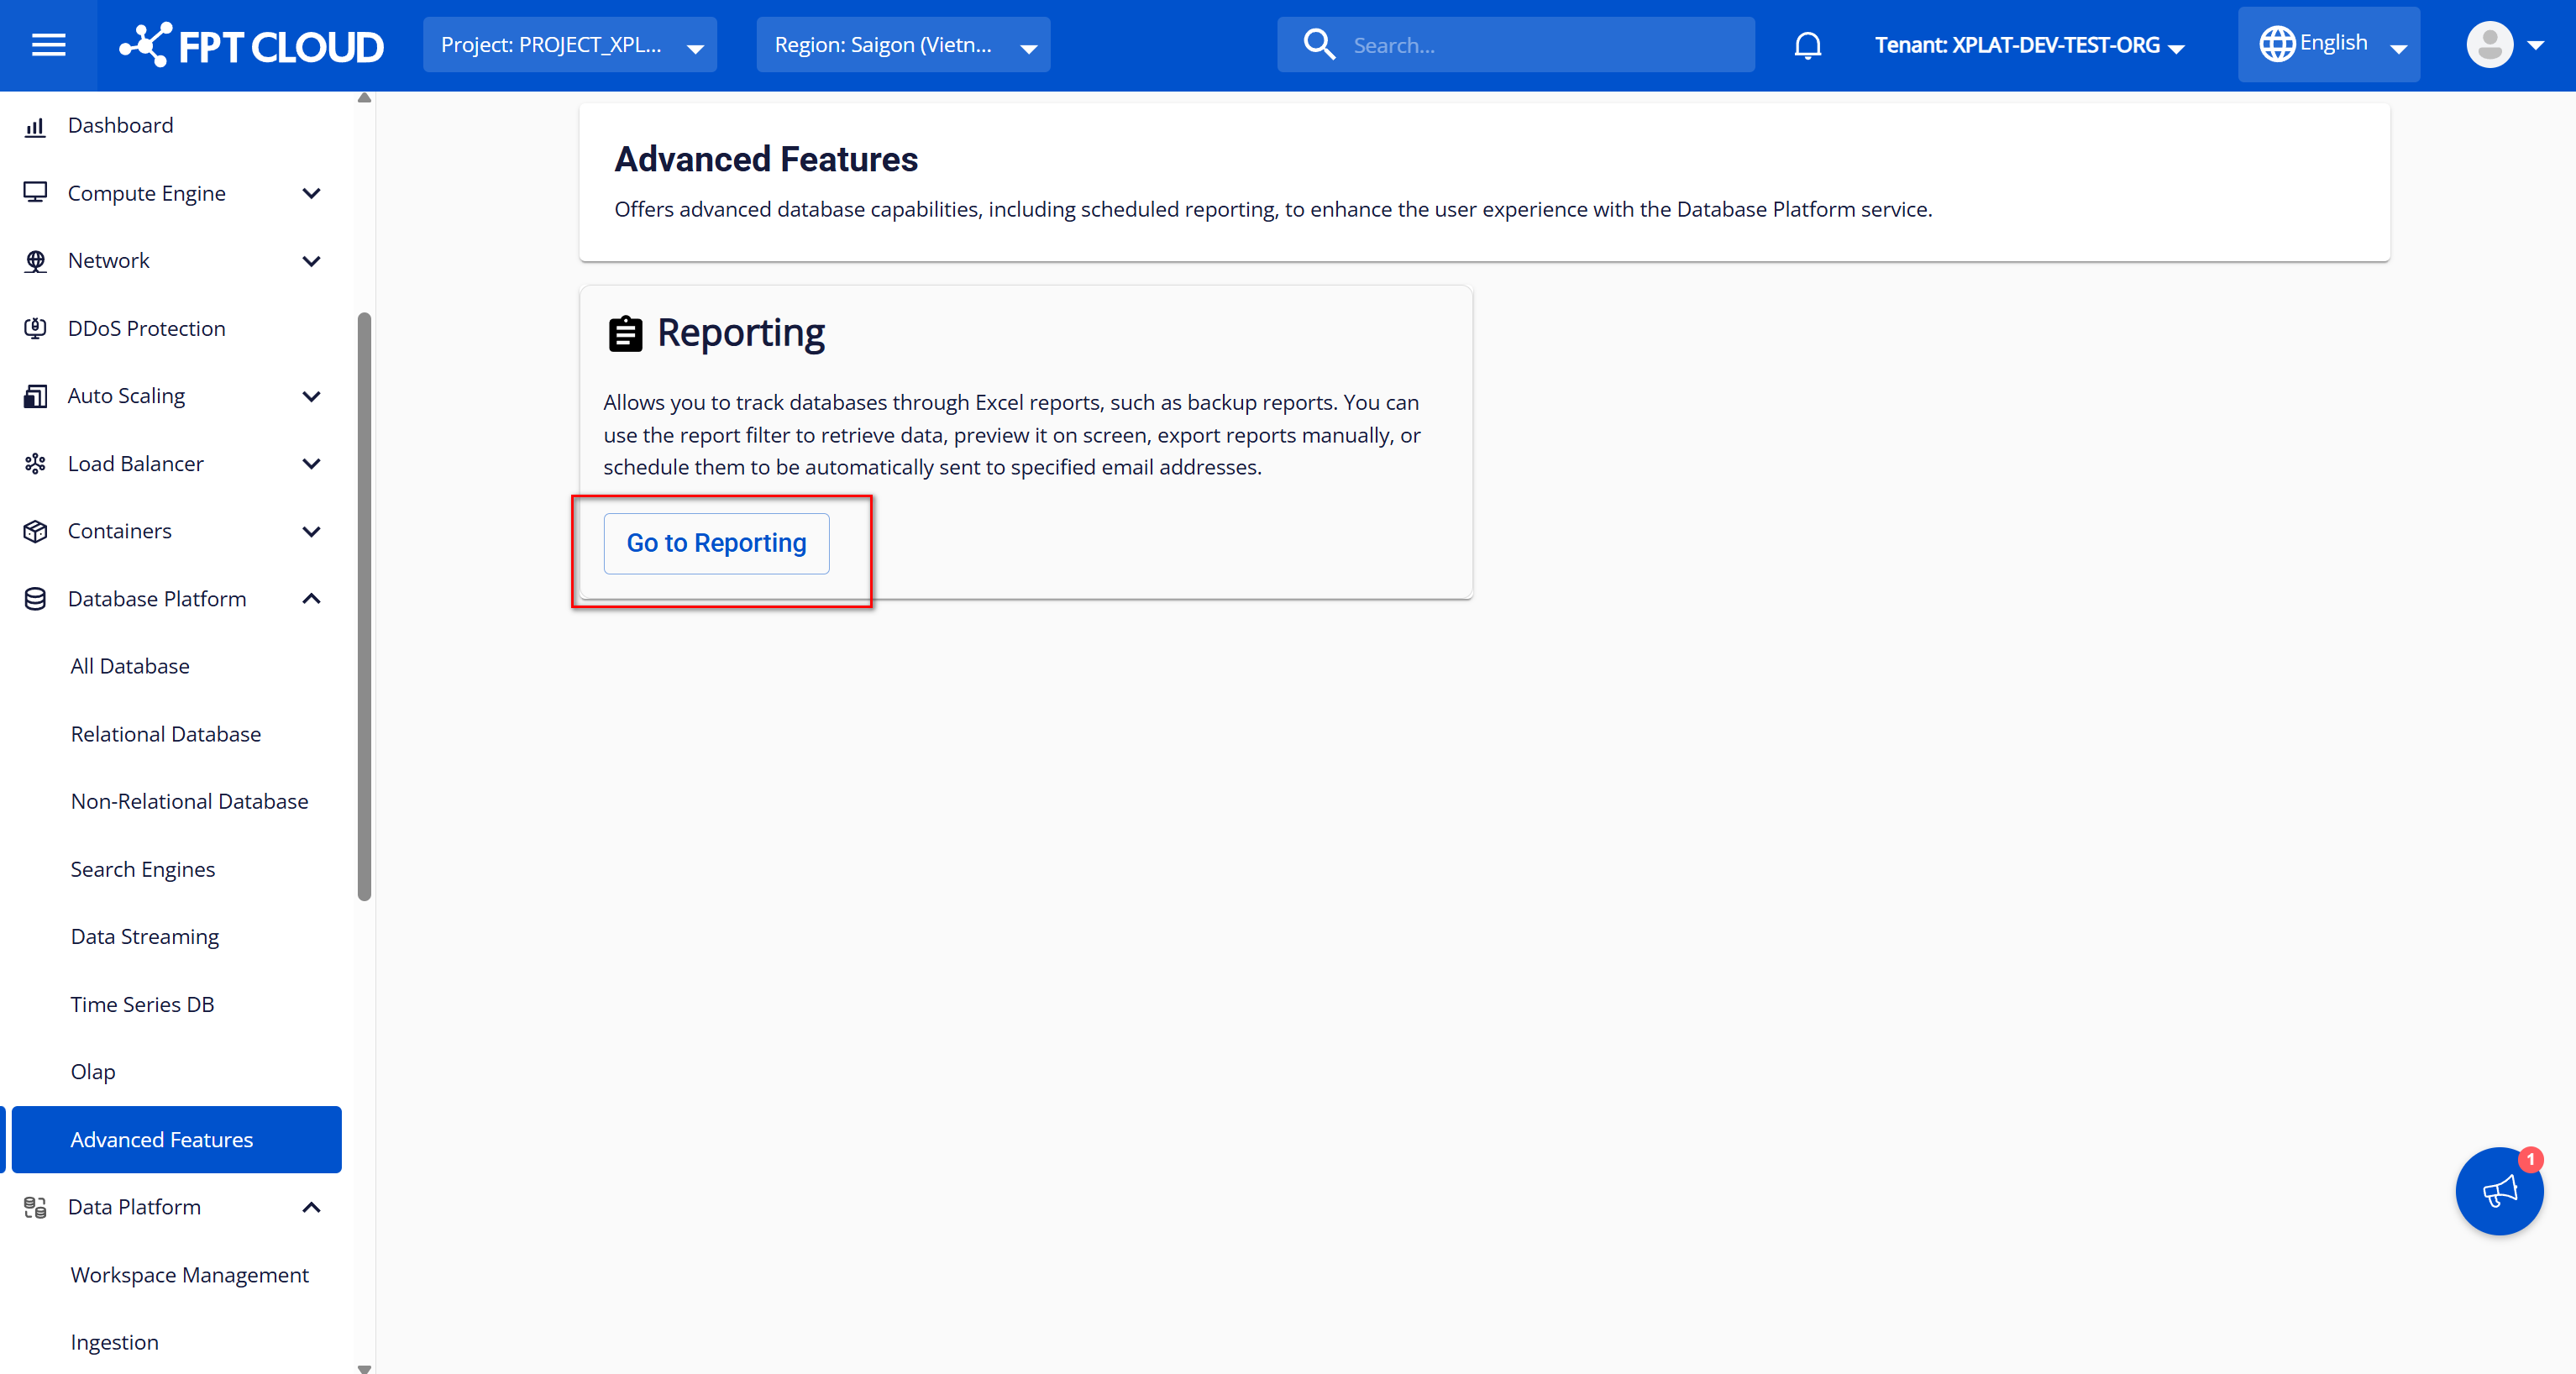
Task: Click the search magnifier icon
Action: pyautogui.click(x=1318, y=45)
